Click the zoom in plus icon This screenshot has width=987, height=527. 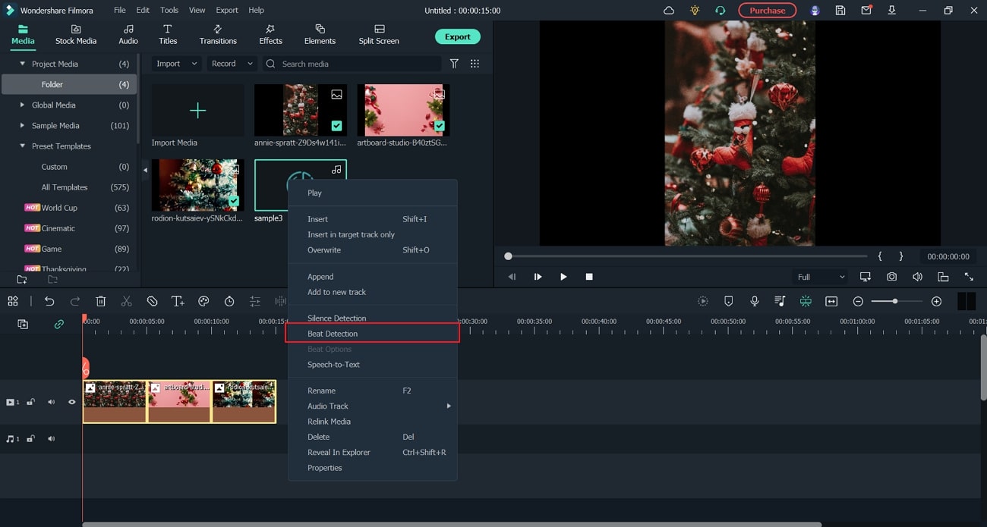[936, 301]
